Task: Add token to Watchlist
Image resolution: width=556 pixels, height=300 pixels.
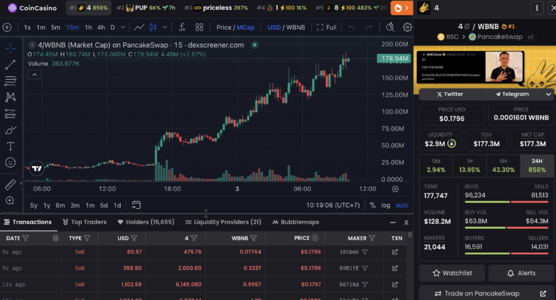Action: click(452, 273)
